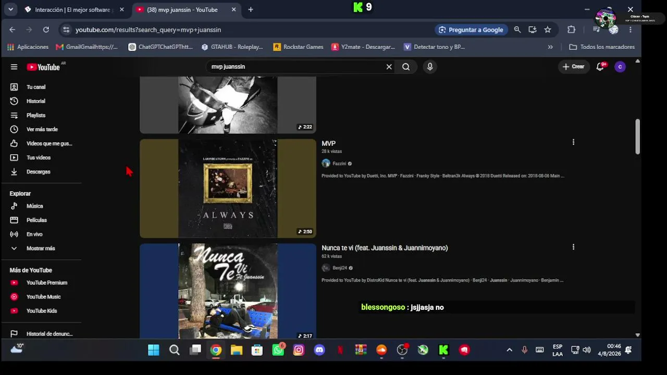Play the MVP Always thumbnail video
The width and height of the screenshot is (667, 375).
point(228,189)
